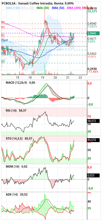Click the -6,96% percentage axis value
102x221 pixels.
pos(92,57)
